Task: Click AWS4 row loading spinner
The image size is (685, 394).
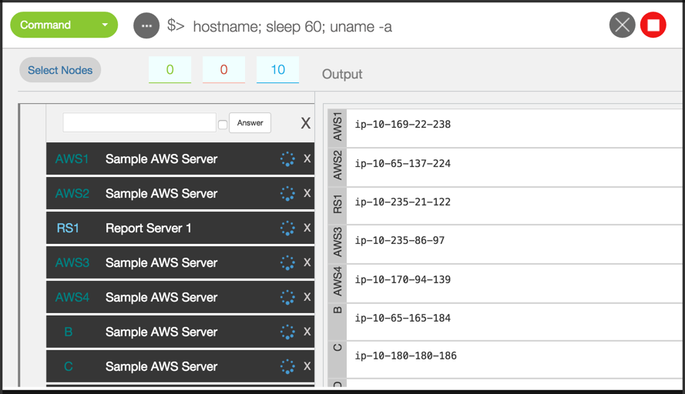Action: click(x=287, y=297)
